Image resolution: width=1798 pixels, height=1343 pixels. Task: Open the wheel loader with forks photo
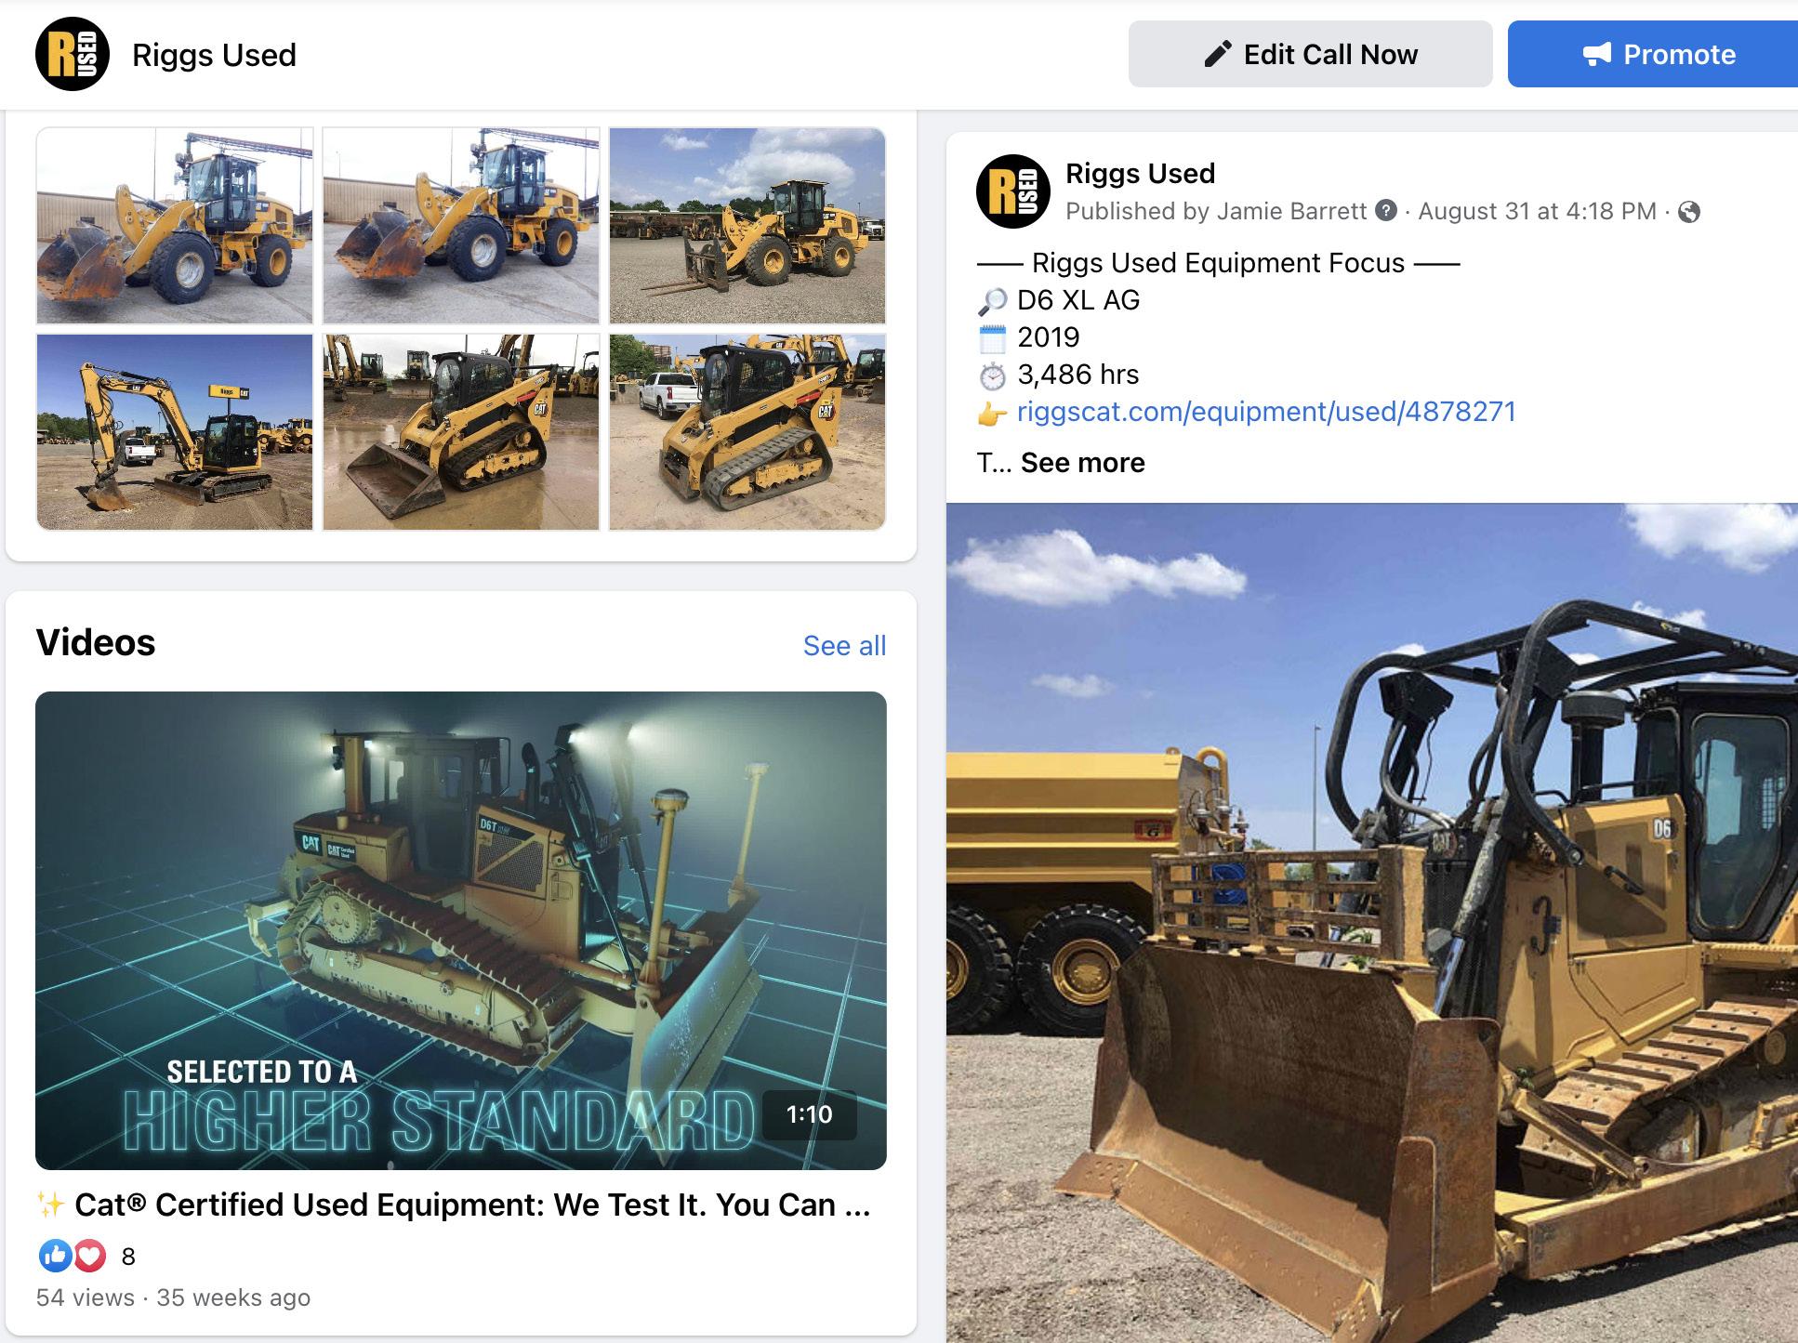(x=747, y=226)
